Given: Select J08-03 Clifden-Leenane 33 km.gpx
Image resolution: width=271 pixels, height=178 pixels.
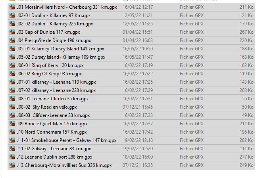Looking at the screenshot, I should click(x=131, y=115).
